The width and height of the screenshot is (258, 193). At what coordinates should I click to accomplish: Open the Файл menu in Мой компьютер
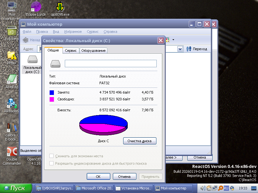point(27,32)
